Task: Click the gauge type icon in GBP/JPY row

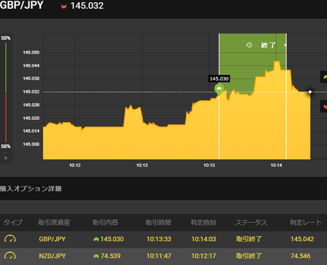Action: pyautogui.click(x=10, y=238)
